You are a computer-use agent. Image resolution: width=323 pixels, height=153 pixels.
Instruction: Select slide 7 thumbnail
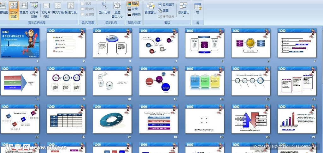click(297, 43)
